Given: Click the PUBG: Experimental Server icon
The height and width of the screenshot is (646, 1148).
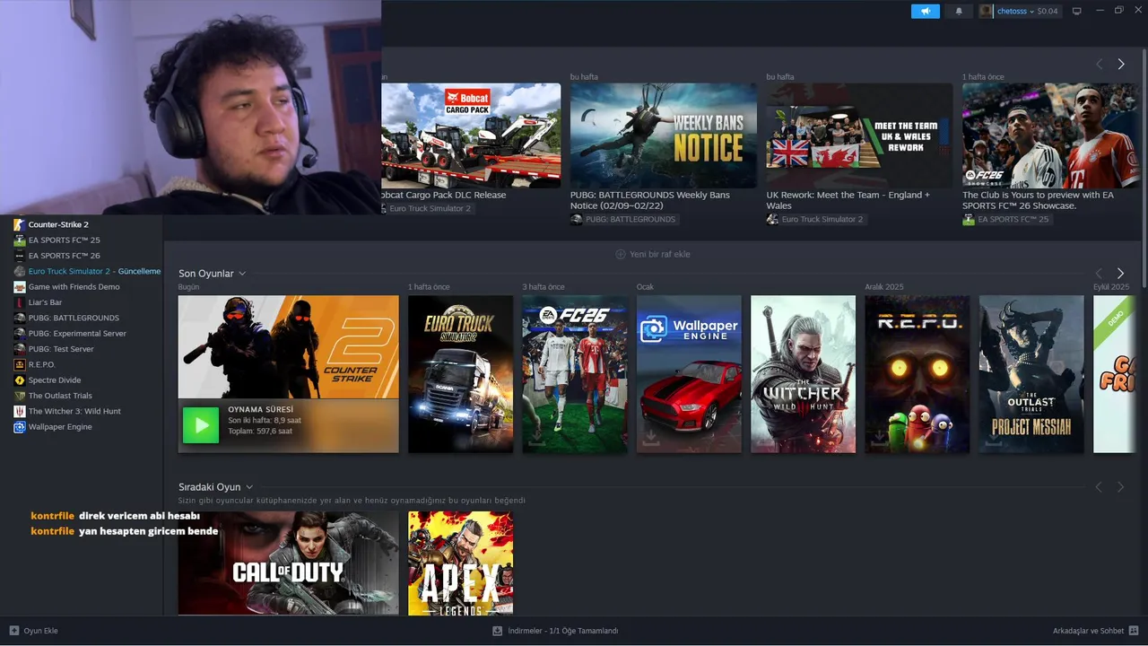Looking at the screenshot, I should tap(20, 334).
